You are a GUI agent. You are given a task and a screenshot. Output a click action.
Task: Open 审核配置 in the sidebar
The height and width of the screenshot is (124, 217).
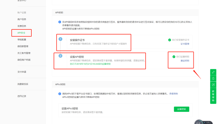pos(22,40)
